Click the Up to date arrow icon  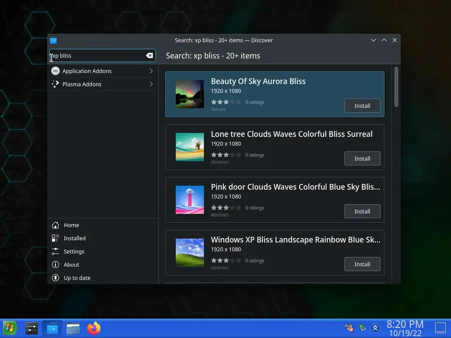click(x=55, y=278)
